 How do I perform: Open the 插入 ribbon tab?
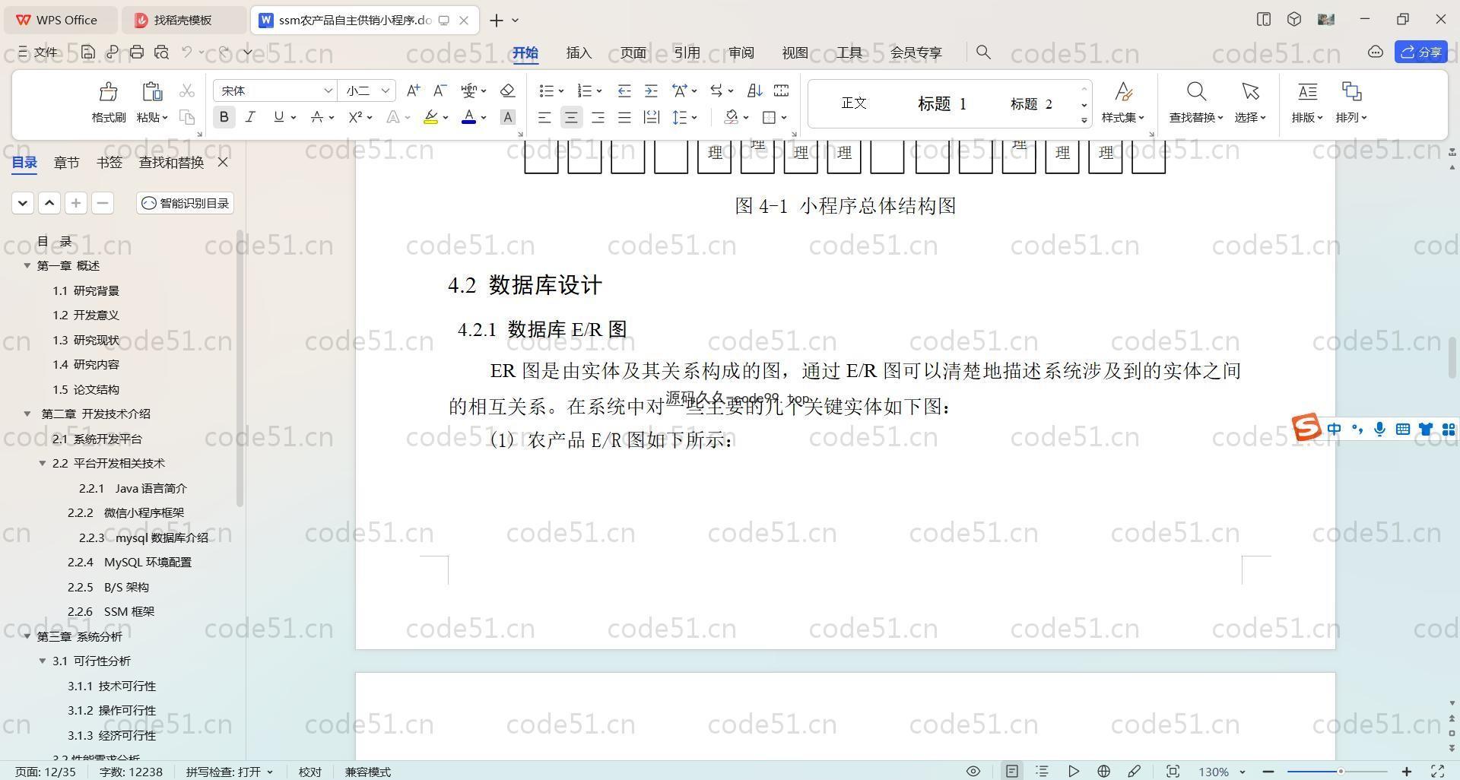pos(579,52)
